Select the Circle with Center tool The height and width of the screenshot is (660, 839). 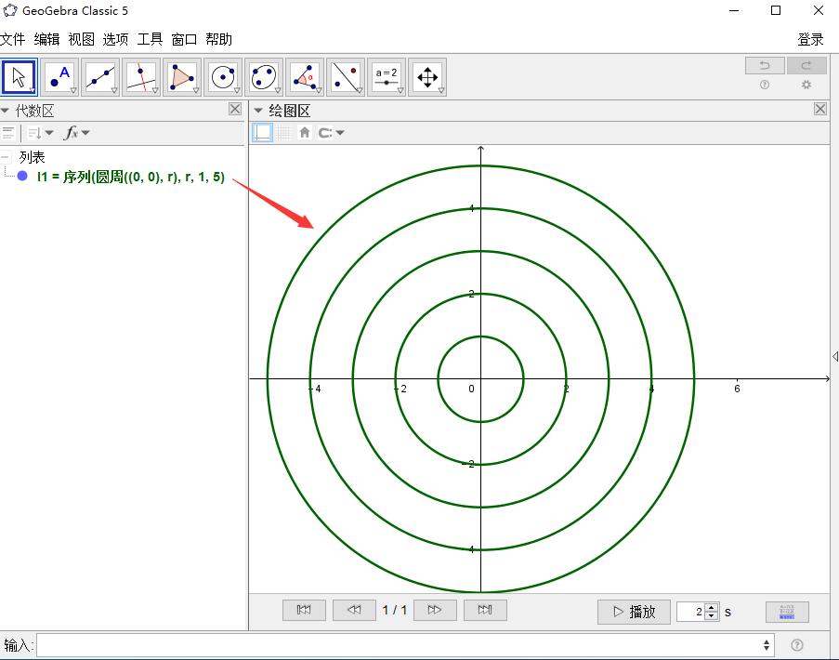(223, 76)
